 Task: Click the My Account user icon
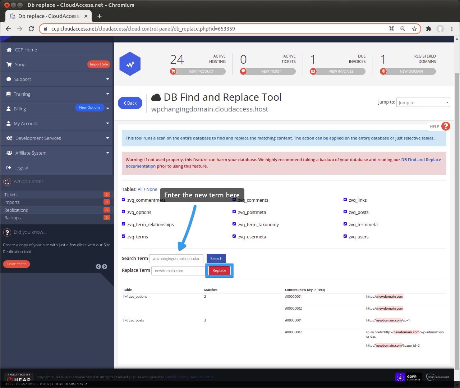[x=9, y=123]
